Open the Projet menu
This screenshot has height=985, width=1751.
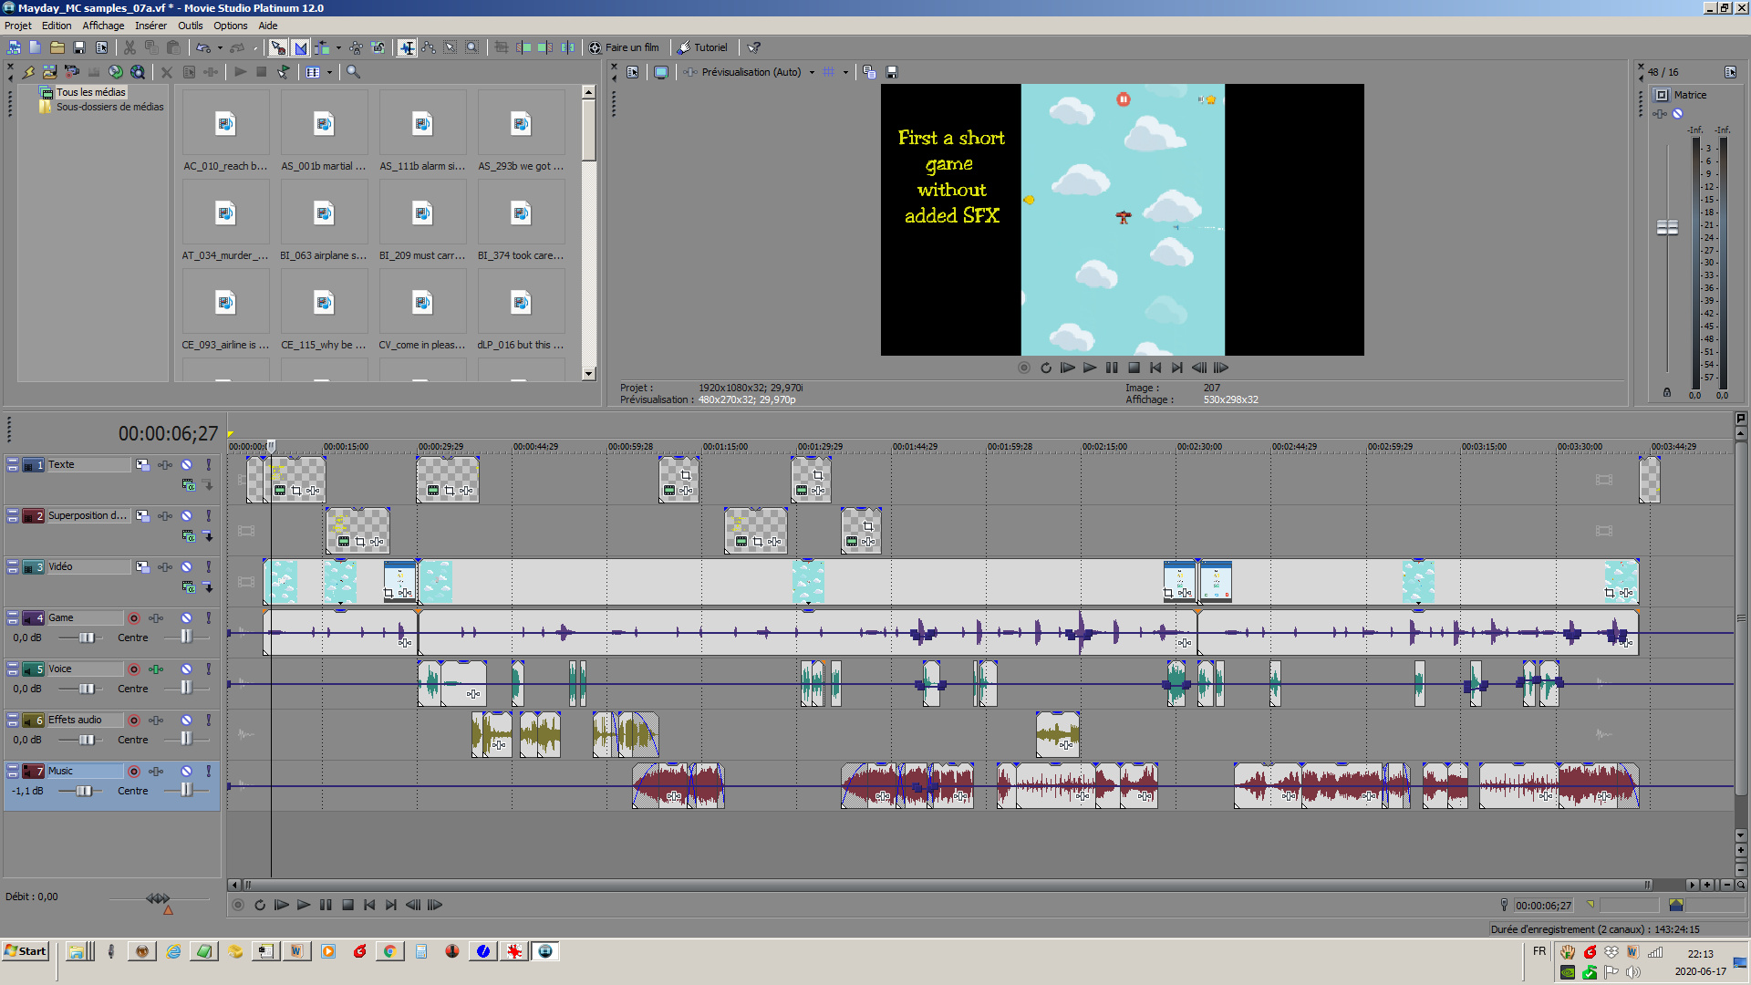(x=18, y=26)
